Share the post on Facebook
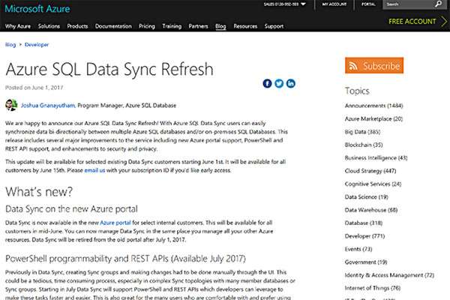Image resolution: width=450 pixels, height=300 pixels. [x=267, y=83]
